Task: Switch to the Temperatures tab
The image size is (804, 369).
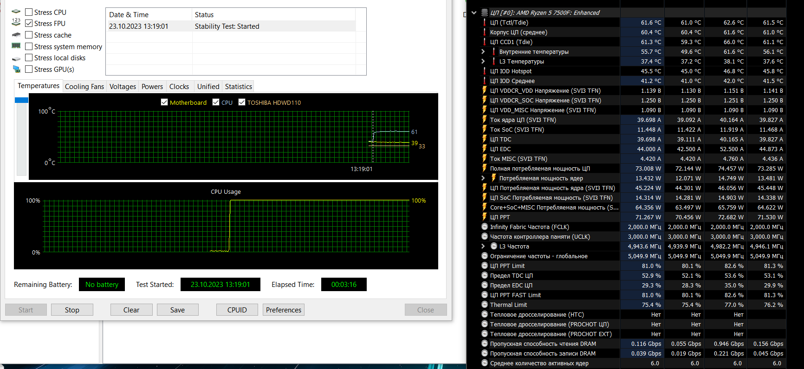Action: coord(39,86)
